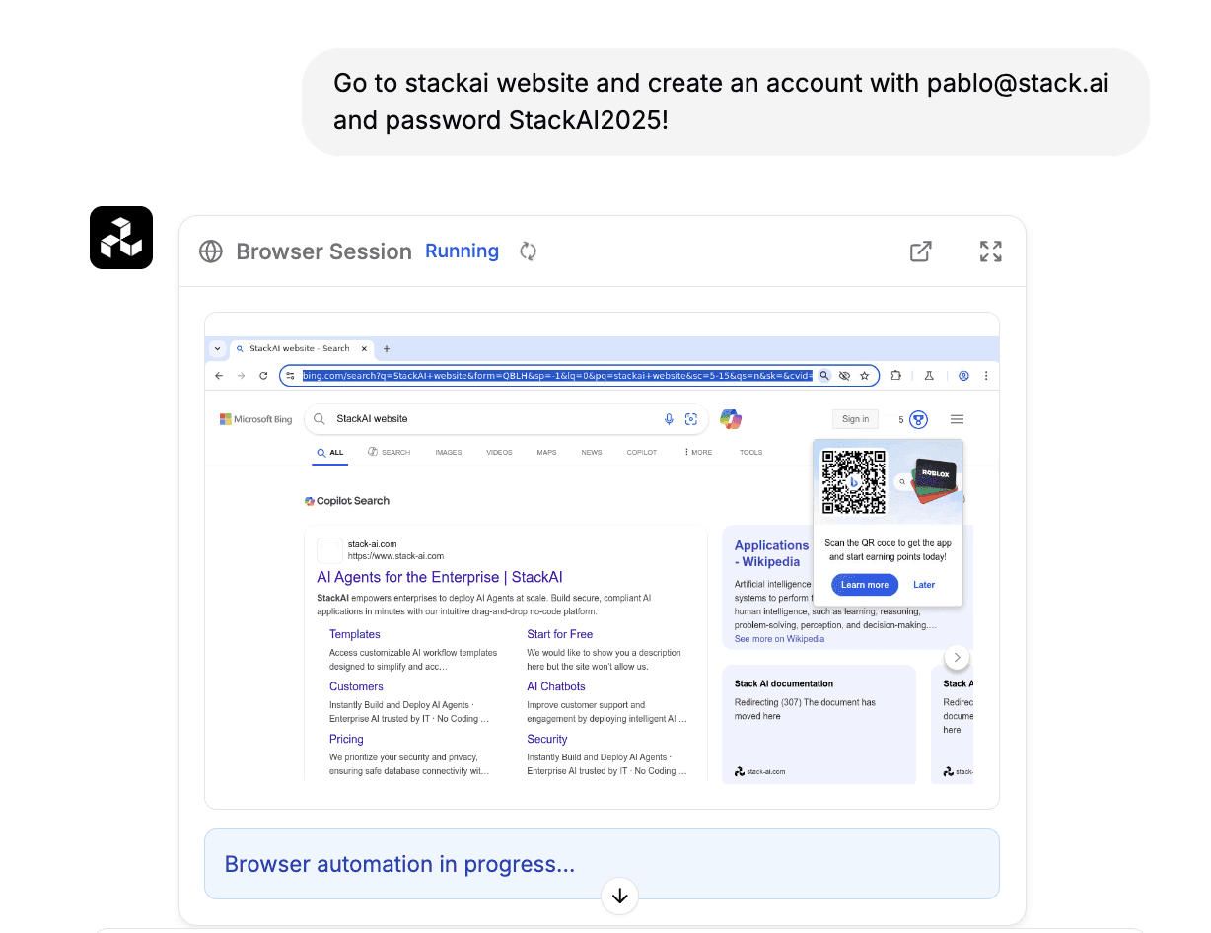Viewport: 1211px width, 933px height.
Task: Click the user message bubble text
Action: tap(721, 102)
